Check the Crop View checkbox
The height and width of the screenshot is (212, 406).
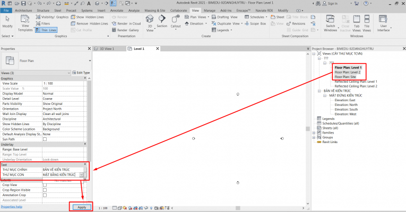coord(45,185)
